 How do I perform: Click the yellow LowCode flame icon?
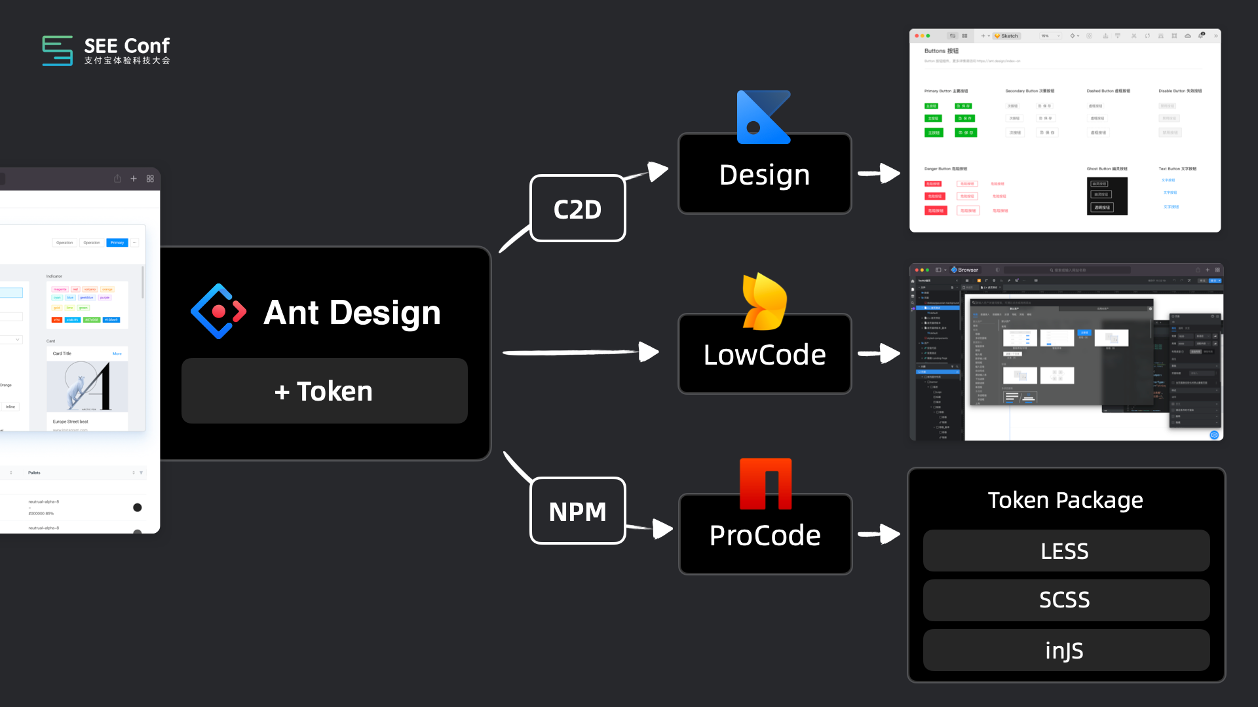coord(764,302)
